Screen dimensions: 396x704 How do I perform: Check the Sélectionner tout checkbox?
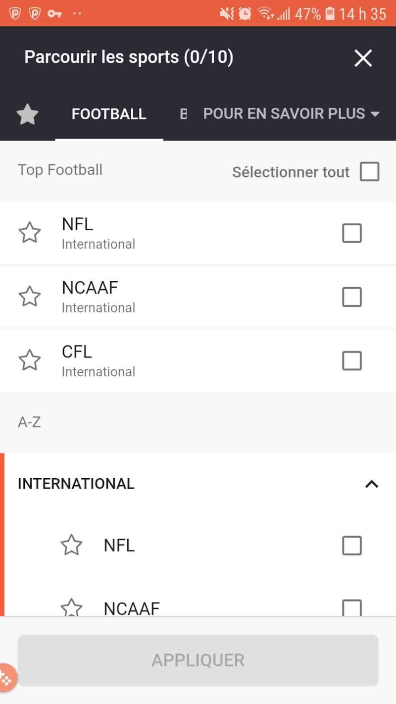tap(370, 172)
